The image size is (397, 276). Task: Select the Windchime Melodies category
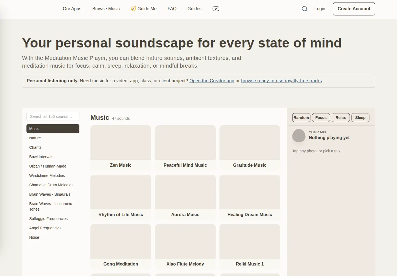53,176
